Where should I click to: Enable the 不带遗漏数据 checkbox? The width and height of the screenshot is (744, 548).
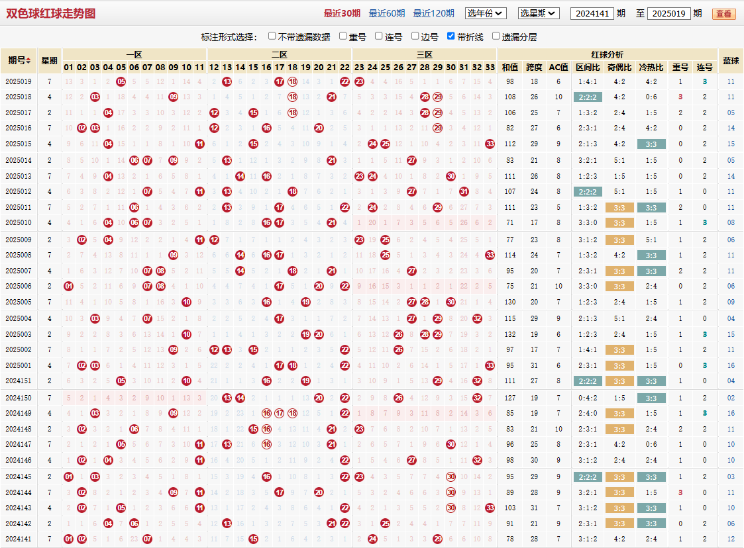point(272,36)
